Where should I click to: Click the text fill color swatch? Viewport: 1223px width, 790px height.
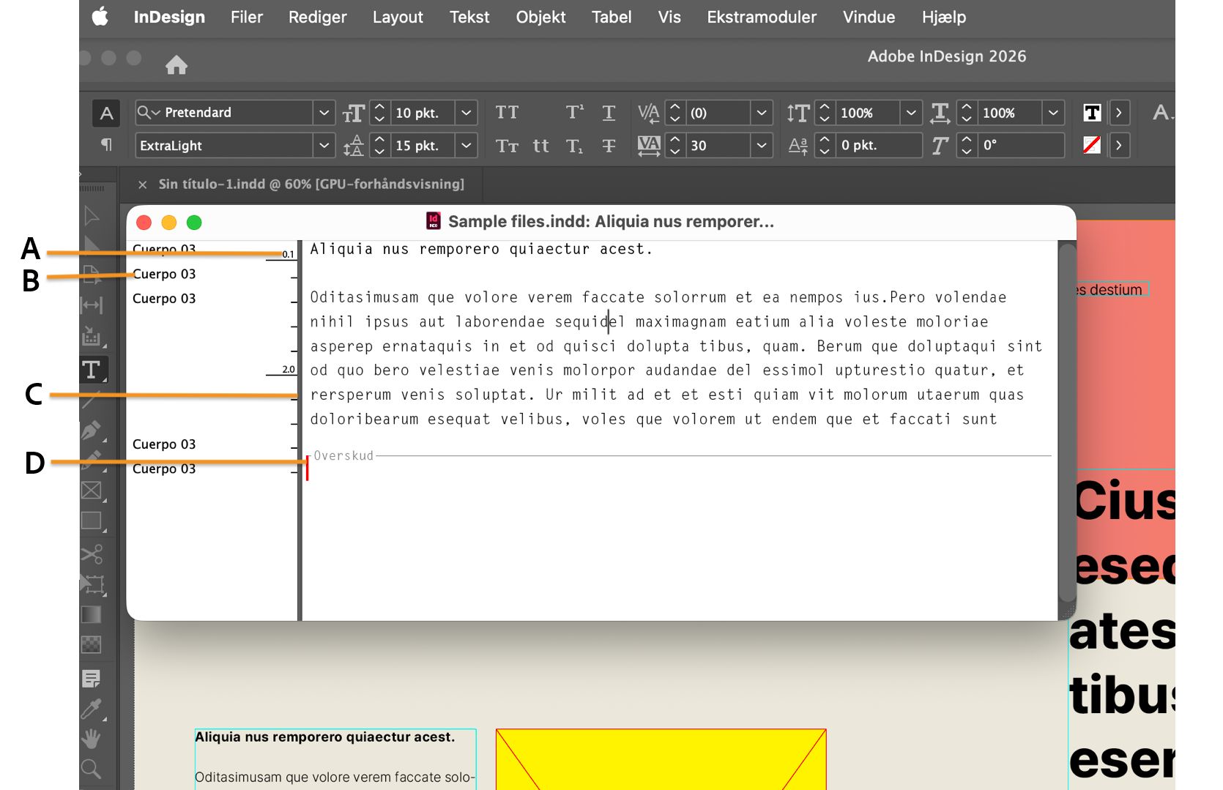tap(1092, 113)
